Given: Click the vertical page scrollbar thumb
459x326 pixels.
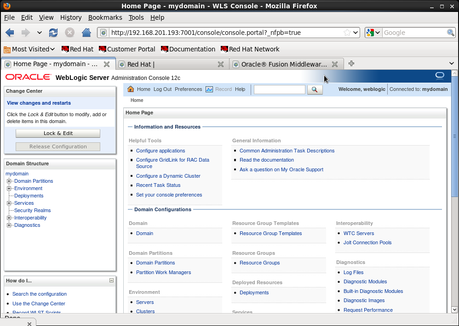Looking at the screenshot, I should click(454, 136).
